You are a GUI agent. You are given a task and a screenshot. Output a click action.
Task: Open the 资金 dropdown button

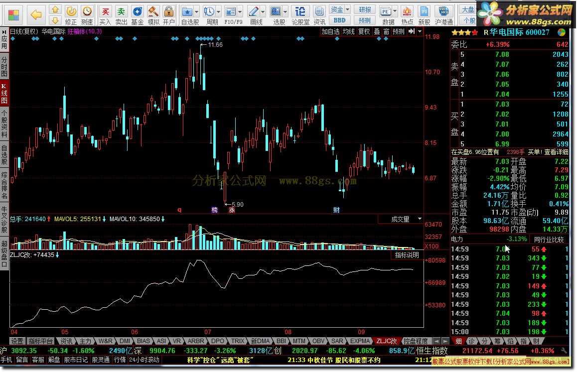pyautogui.click(x=340, y=9)
